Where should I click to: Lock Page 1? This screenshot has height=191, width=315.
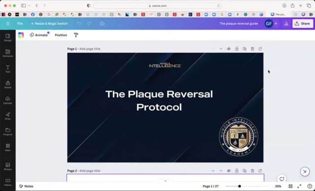[x=237, y=49]
